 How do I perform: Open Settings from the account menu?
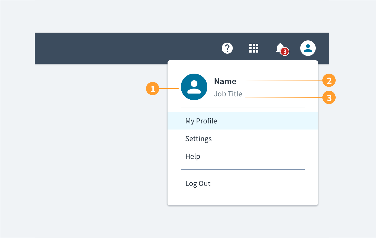pos(198,138)
